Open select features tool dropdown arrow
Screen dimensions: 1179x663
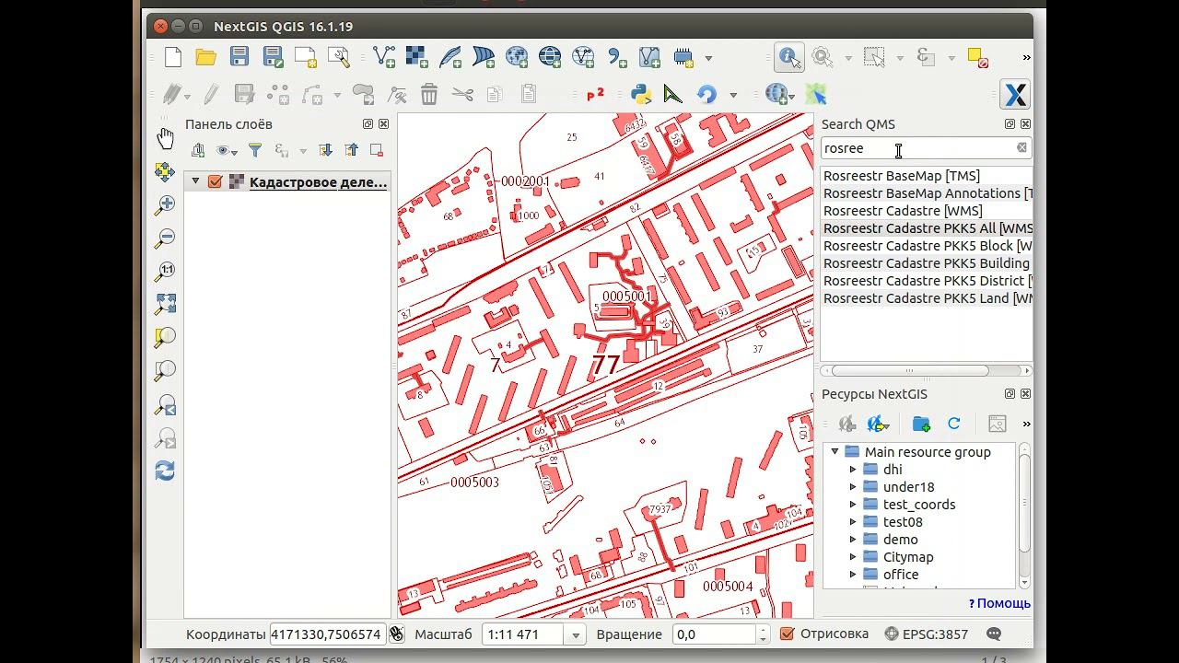[x=900, y=58]
